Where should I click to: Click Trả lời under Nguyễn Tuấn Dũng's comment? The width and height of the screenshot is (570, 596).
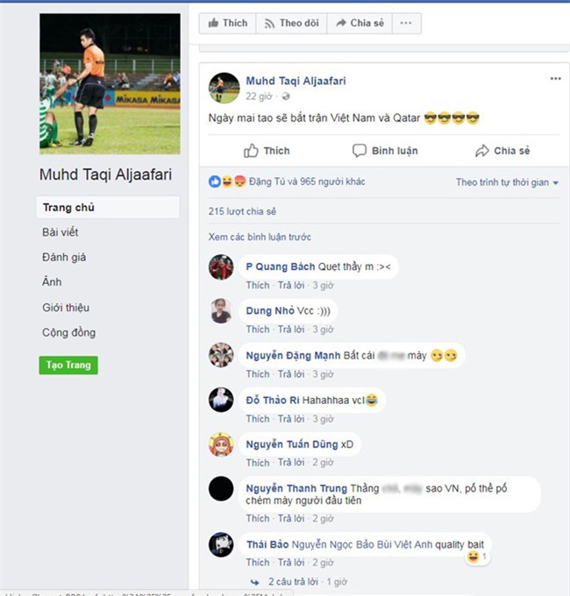click(291, 463)
